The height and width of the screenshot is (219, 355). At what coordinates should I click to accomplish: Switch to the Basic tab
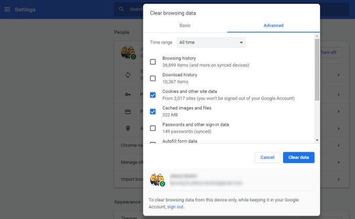(185, 25)
